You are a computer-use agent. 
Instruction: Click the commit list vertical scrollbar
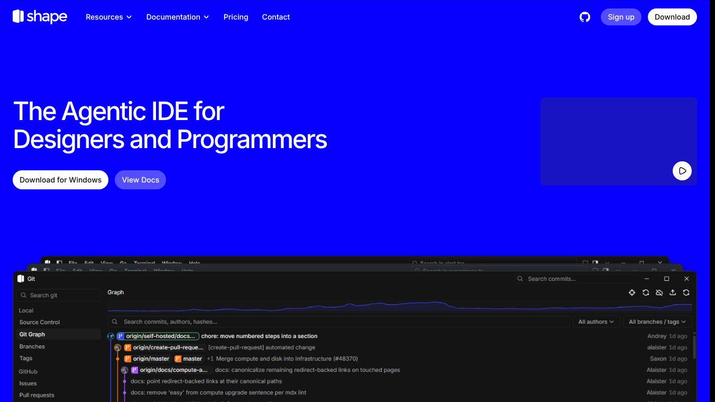[x=694, y=346]
